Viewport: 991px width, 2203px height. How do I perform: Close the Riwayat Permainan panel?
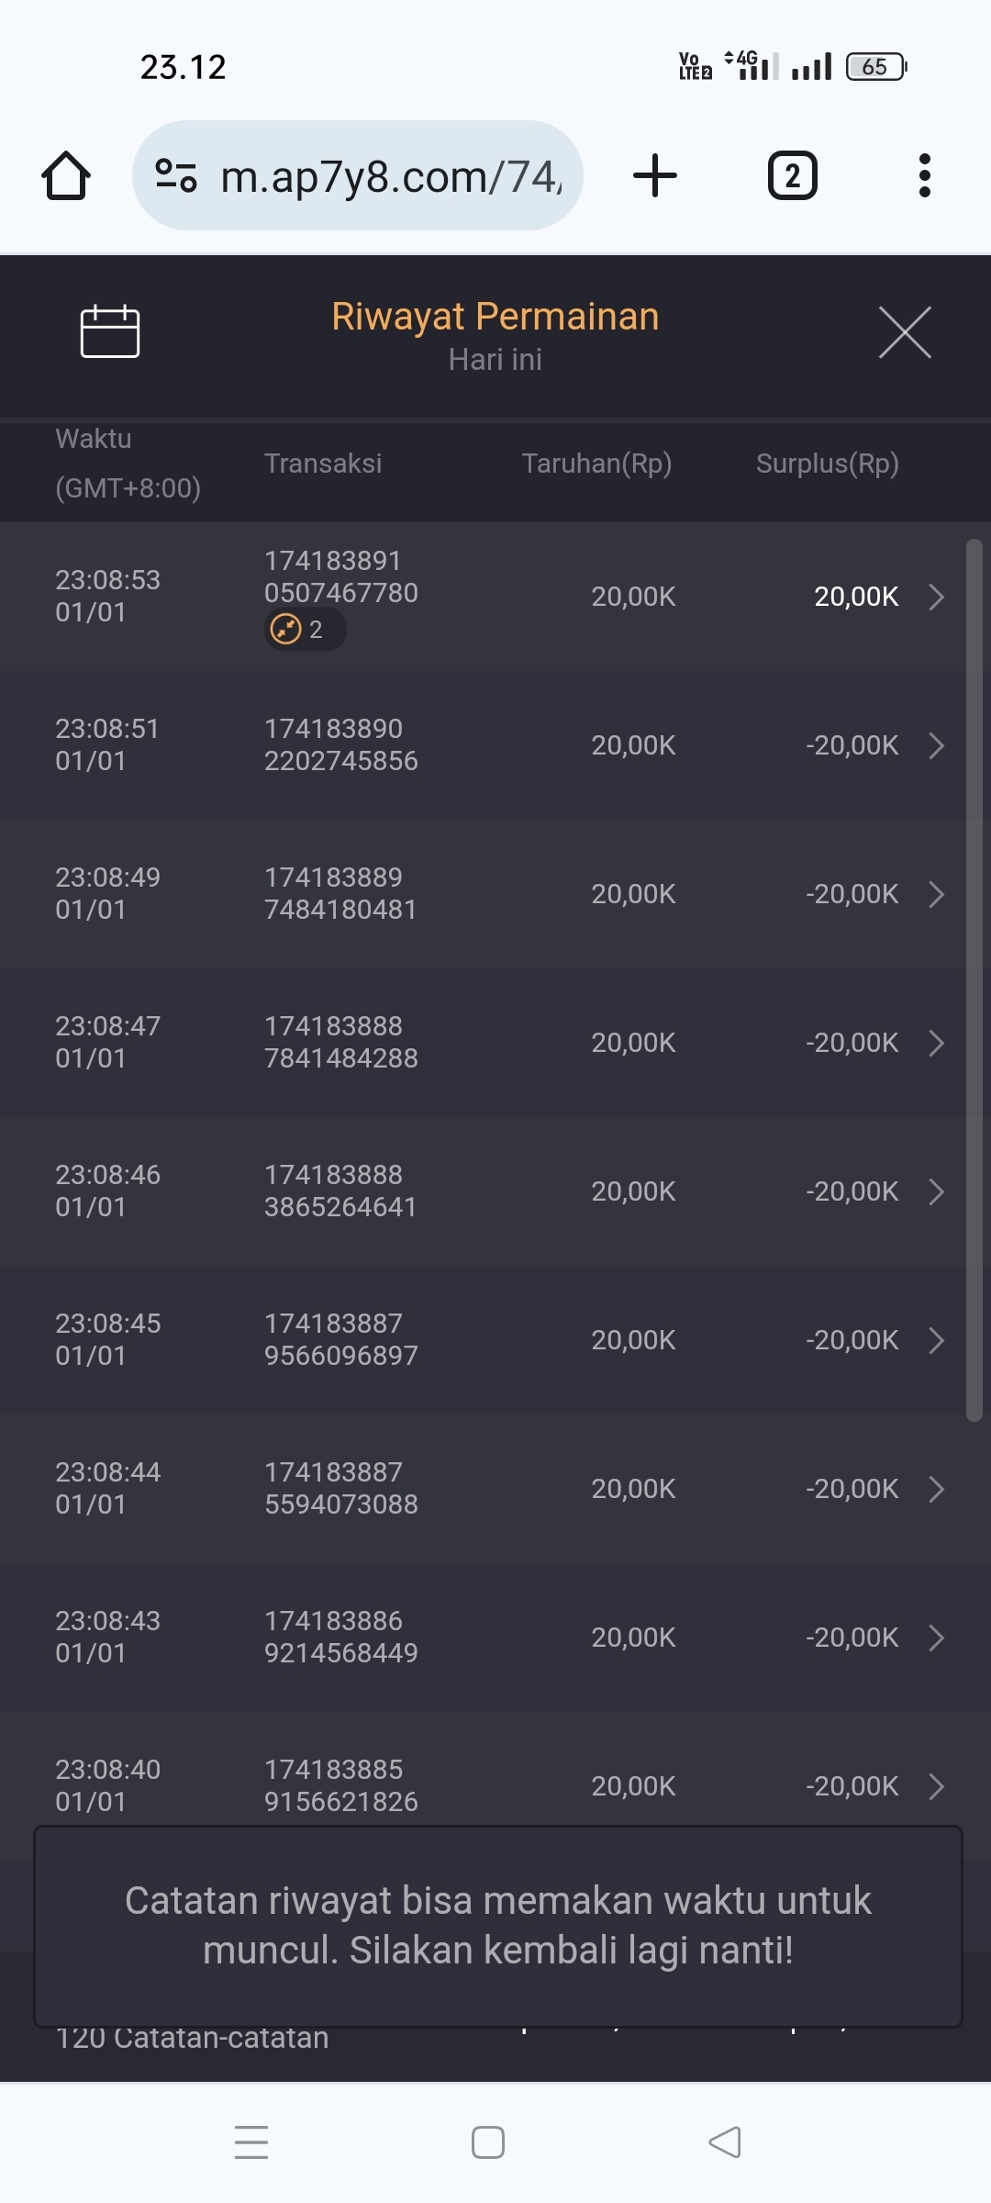[x=905, y=332]
